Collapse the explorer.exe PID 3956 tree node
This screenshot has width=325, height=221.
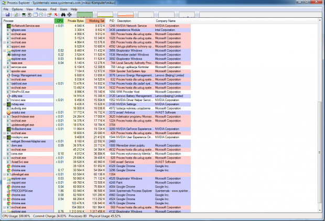coord(4,51)
